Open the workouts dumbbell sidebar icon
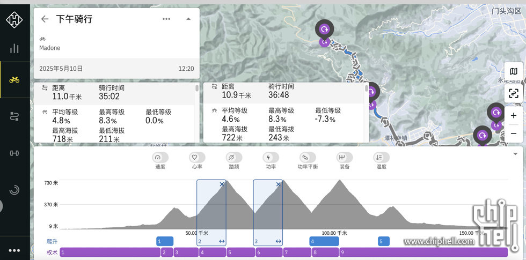The height and width of the screenshot is (260, 526). tap(14, 153)
